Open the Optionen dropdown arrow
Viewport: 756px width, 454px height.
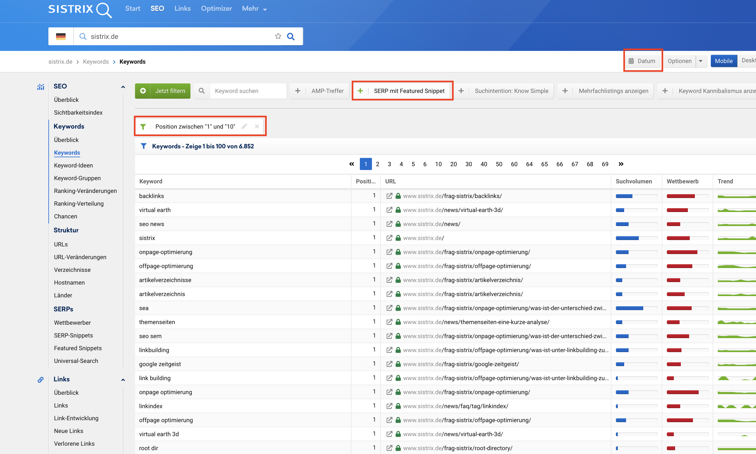coord(701,61)
